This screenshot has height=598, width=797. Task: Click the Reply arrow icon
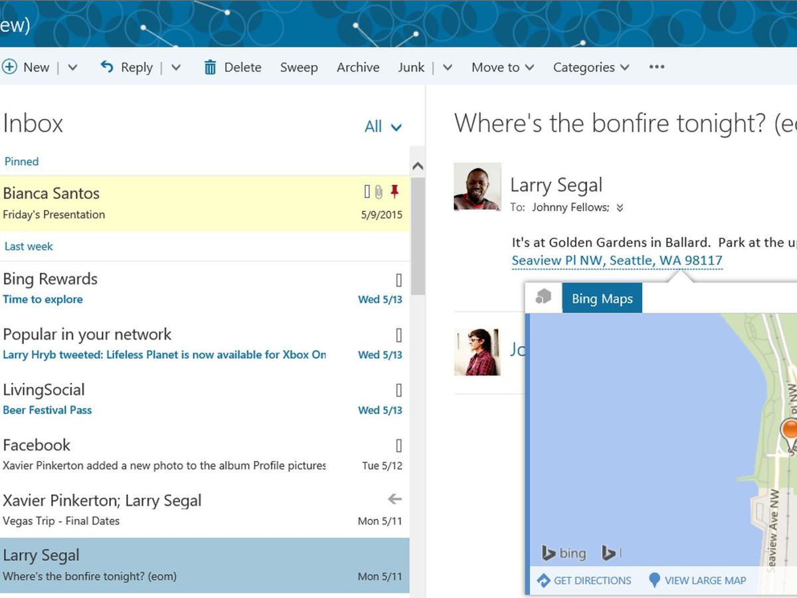tap(107, 66)
